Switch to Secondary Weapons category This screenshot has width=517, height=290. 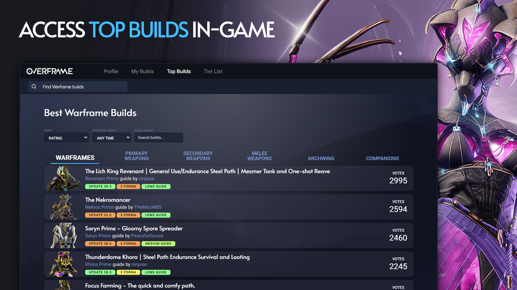[x=198, y=156]
